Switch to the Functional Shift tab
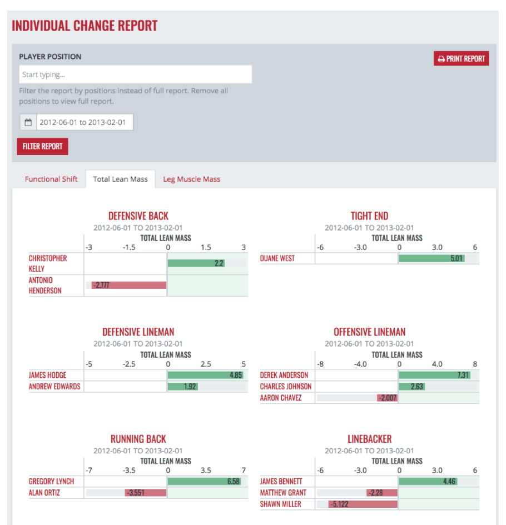The image size is (506, 525). [x=51, y=179]
